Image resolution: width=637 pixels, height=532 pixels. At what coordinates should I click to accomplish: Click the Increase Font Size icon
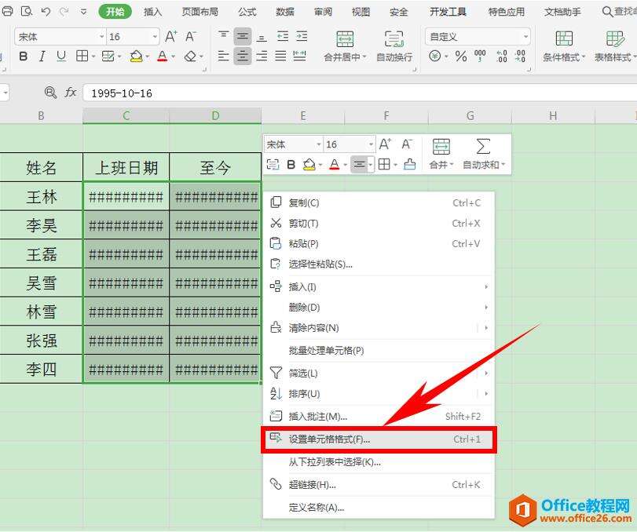pos(170,35)
